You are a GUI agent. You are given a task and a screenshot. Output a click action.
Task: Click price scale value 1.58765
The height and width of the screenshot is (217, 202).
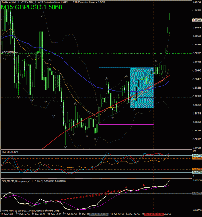pos(197,2)
